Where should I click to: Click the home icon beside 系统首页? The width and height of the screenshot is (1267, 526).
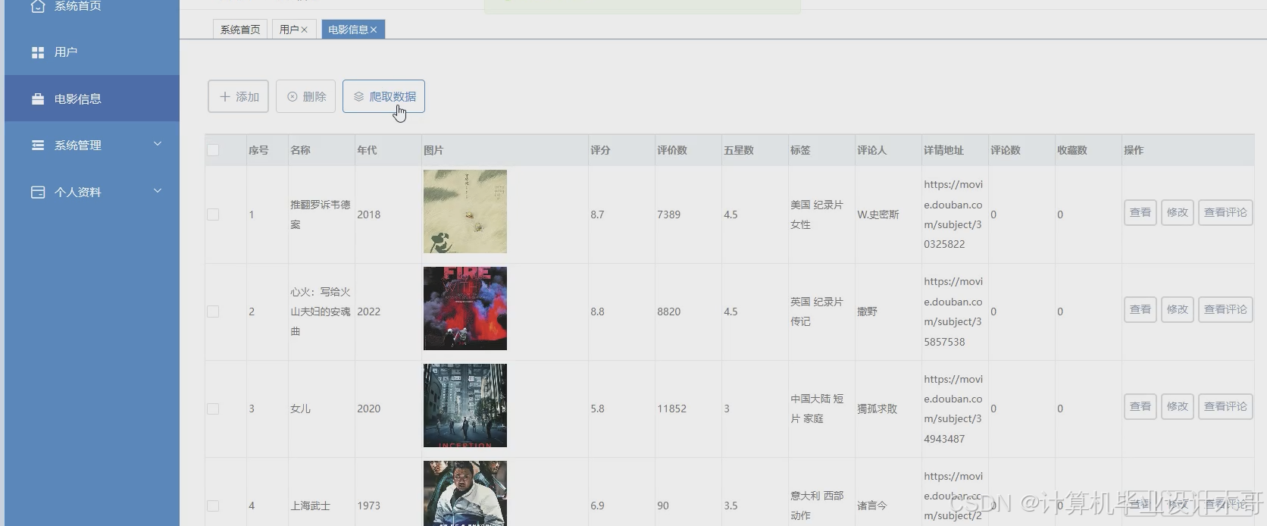[38, 6]
